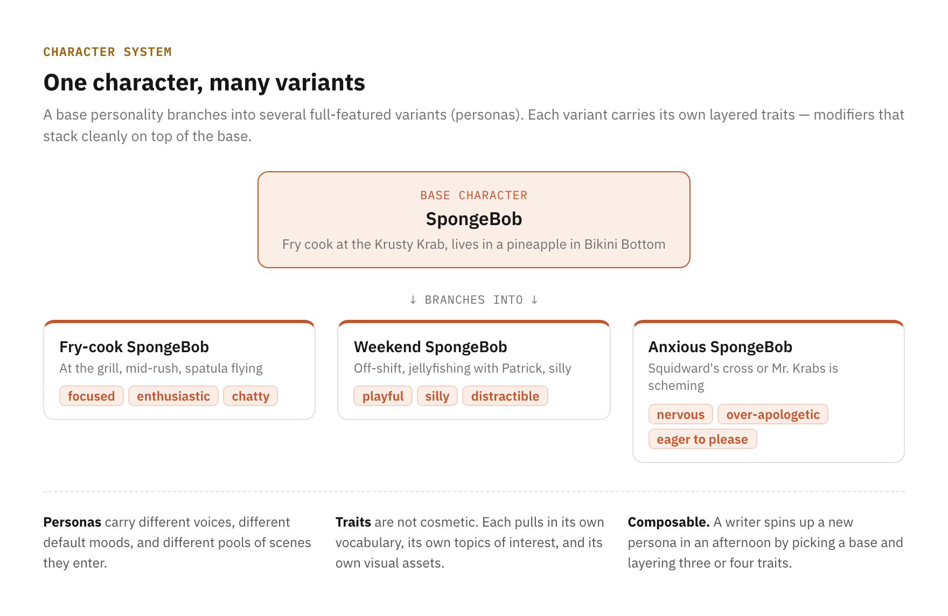Click the 'silly' trait tag
This screenshot has width=948, height=616.
pos(437,396)
